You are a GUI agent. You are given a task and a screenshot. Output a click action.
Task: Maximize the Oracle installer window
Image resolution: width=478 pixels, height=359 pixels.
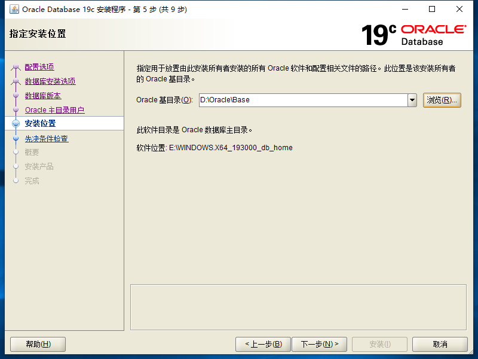[x=432, y=9]
